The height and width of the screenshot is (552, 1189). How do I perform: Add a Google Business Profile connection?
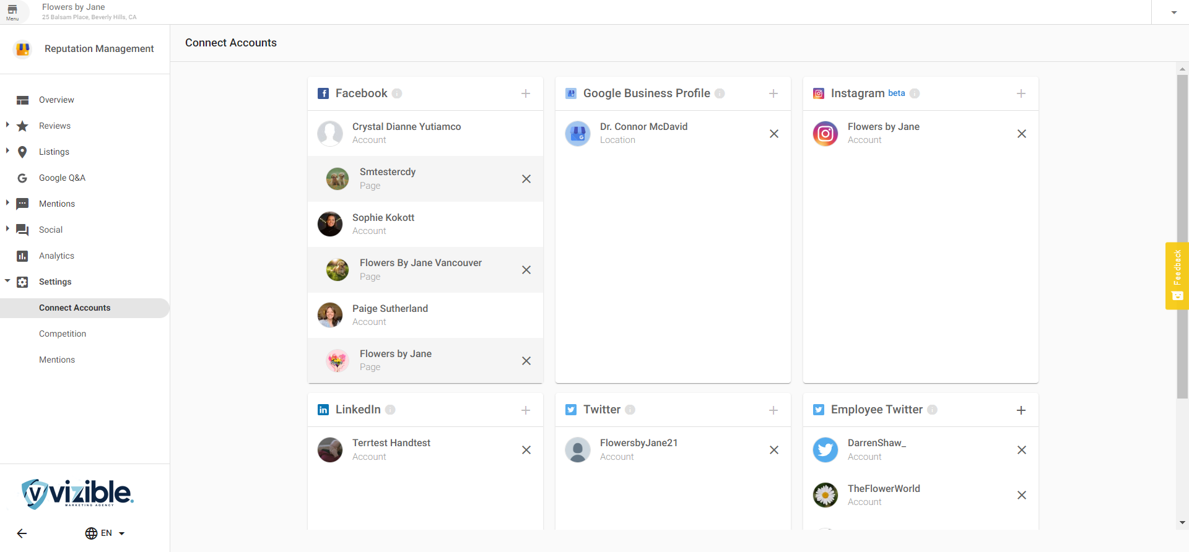(x=773, y=93)
